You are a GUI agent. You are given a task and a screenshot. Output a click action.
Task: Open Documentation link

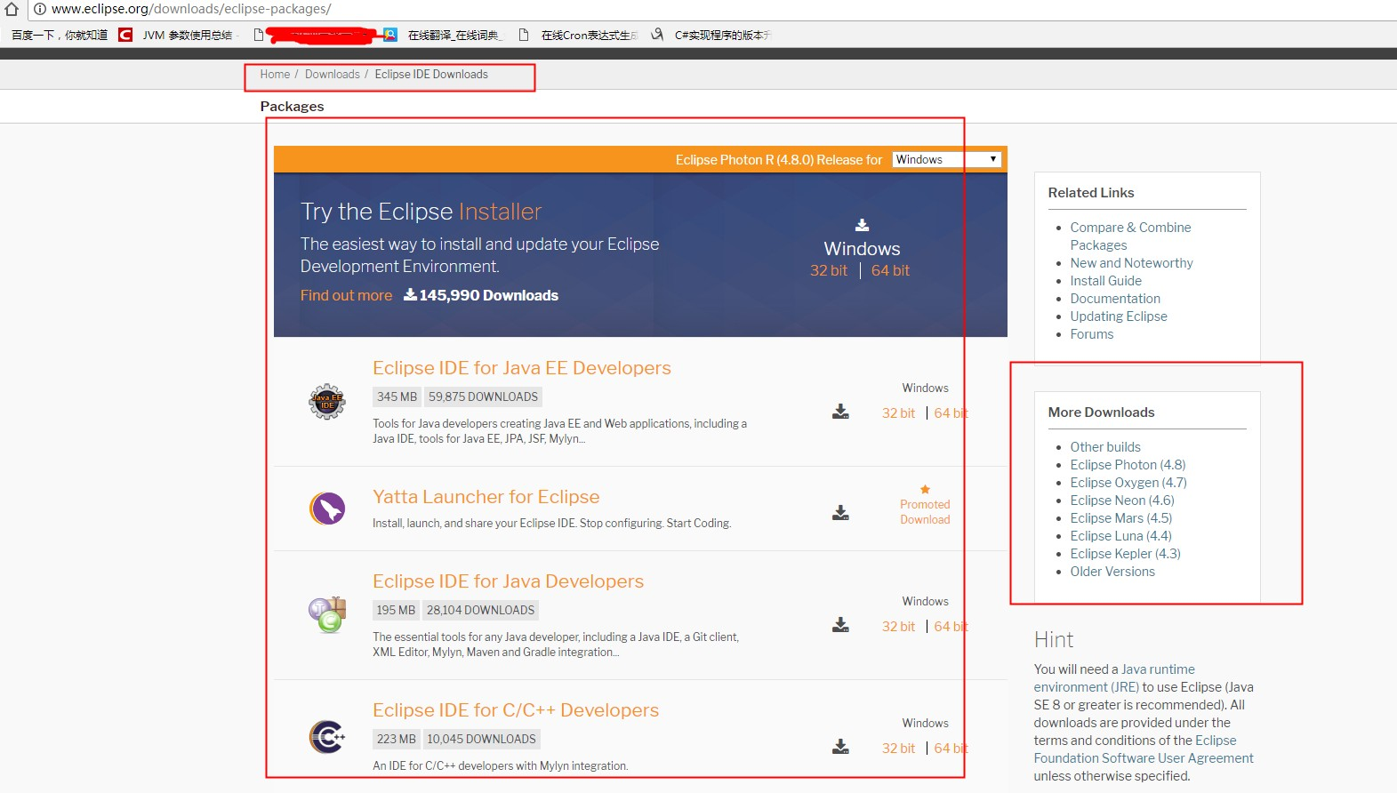(x=1115, y=299)
